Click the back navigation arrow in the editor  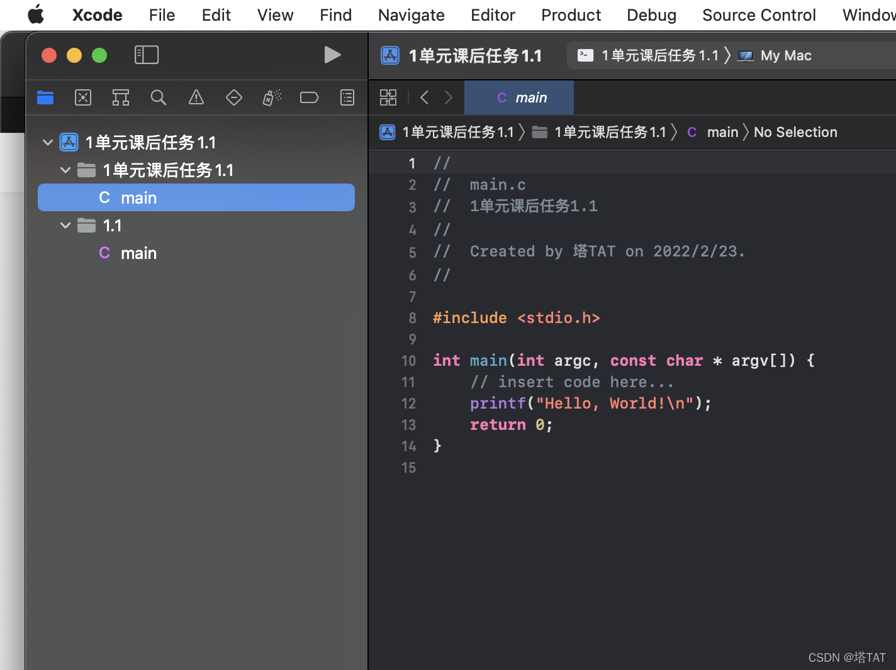(424, 97)
